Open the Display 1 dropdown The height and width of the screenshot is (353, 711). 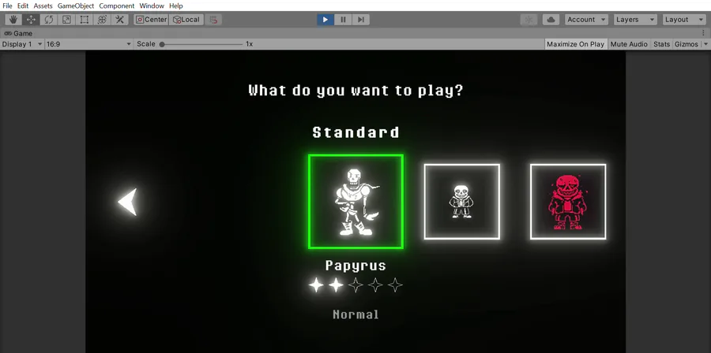[22, 44]
